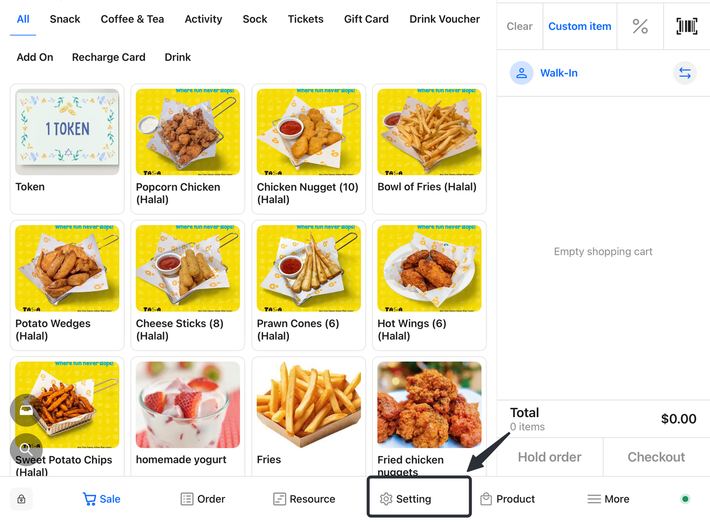Click the magnifier search floating icon

coord(26,449)
